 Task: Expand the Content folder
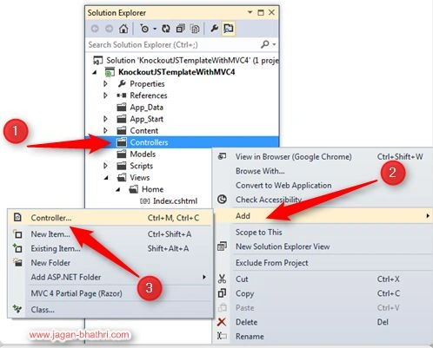105,131
